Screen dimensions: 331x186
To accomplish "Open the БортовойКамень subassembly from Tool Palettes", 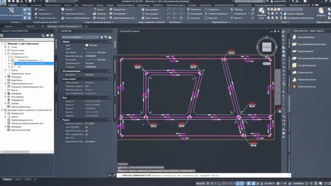I will click(x=304, y=37).
